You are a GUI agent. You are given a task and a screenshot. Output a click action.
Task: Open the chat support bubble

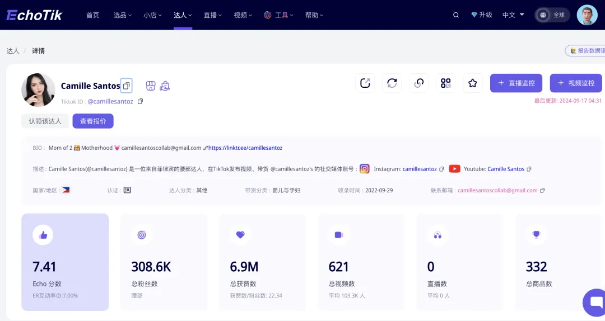pos(595,303)
